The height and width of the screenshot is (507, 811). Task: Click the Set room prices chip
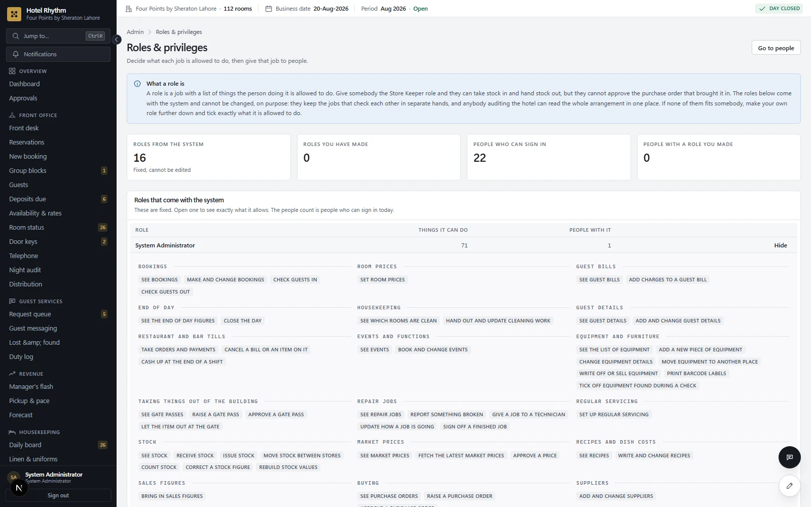(383, 280)
